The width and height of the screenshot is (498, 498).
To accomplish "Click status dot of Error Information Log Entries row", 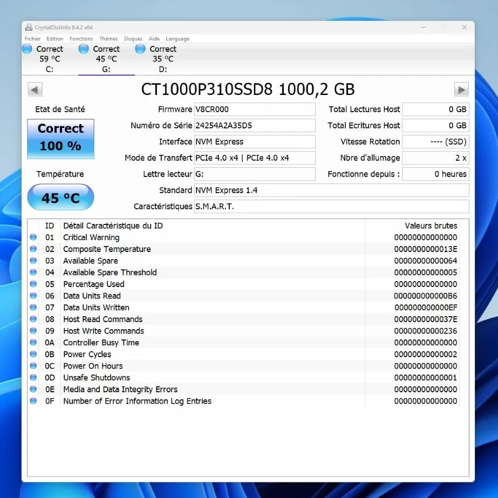I will 33,400.
